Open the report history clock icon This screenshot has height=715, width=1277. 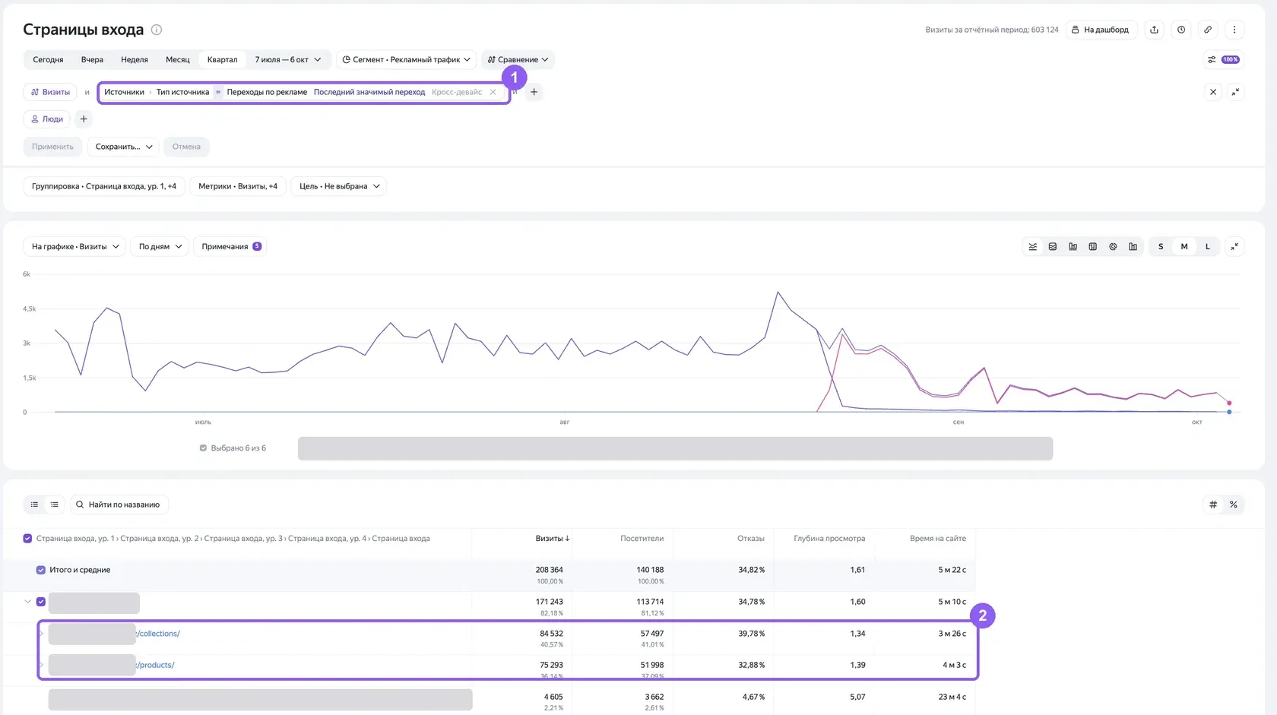(x=1181, y=30)
